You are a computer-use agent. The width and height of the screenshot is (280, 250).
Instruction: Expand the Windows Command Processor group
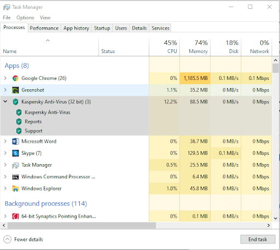pos(5,177)
